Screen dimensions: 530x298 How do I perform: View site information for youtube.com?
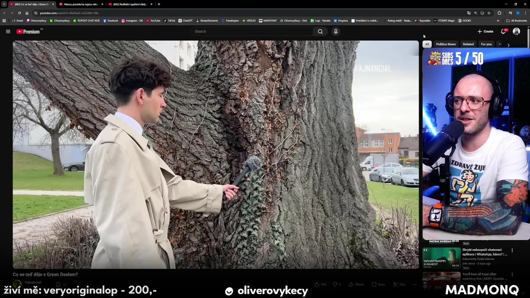coord(36,13)
